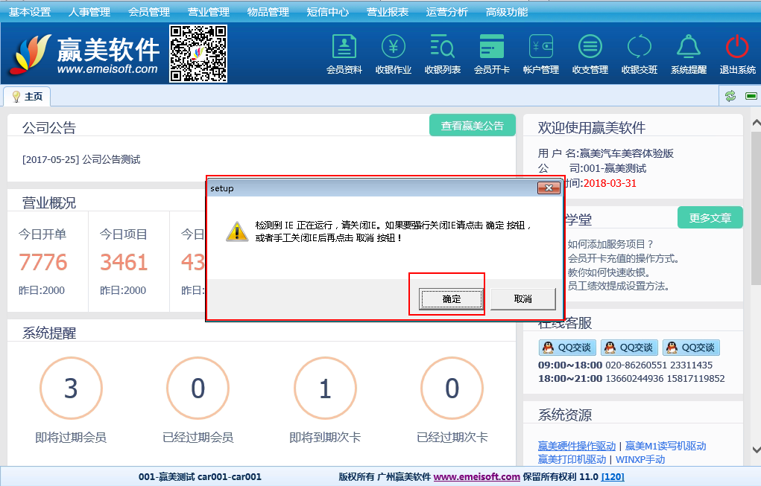Open the 营业报表 menu
The image size is (761, 486).
pyautogui.click(x=388, y=12)
